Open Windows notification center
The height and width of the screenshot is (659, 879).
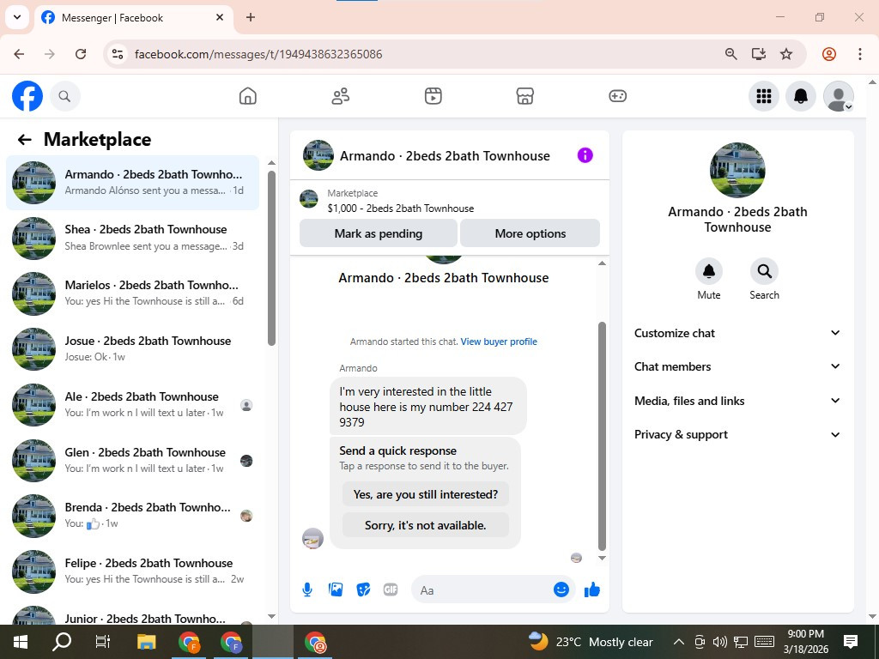click(851, 642)
